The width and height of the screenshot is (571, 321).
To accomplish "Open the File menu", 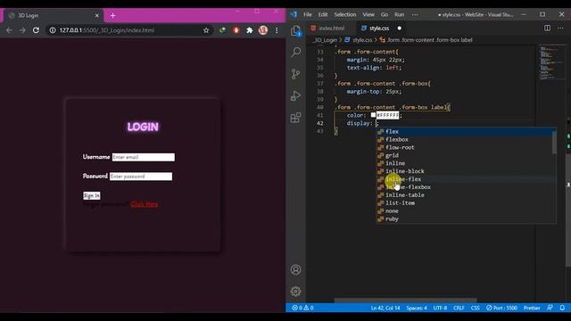I will pos(308,14).
